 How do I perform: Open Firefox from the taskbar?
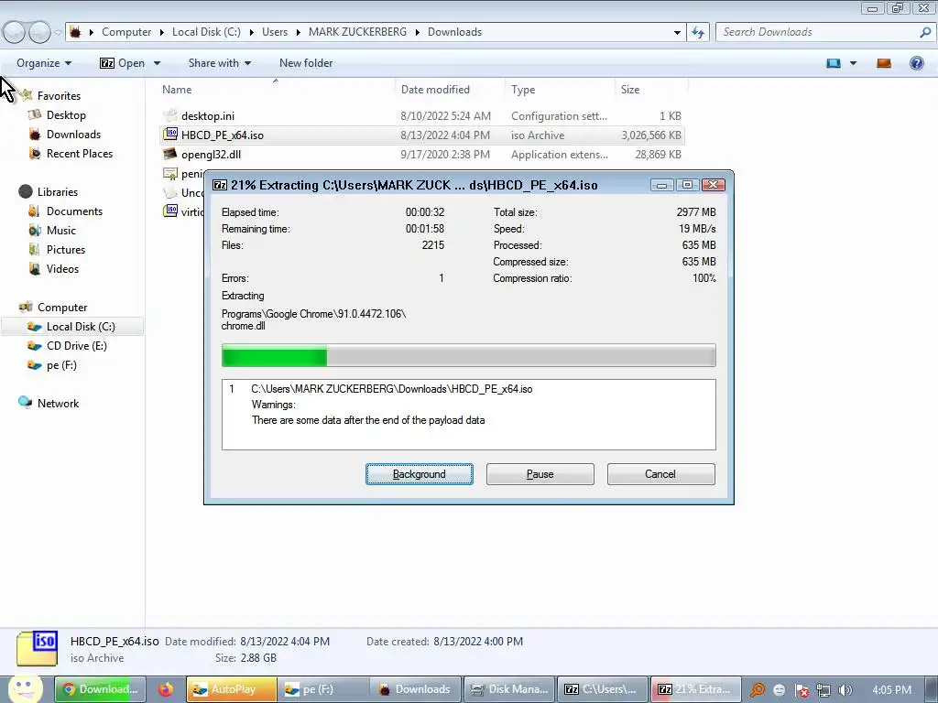(x=166, y=689)
